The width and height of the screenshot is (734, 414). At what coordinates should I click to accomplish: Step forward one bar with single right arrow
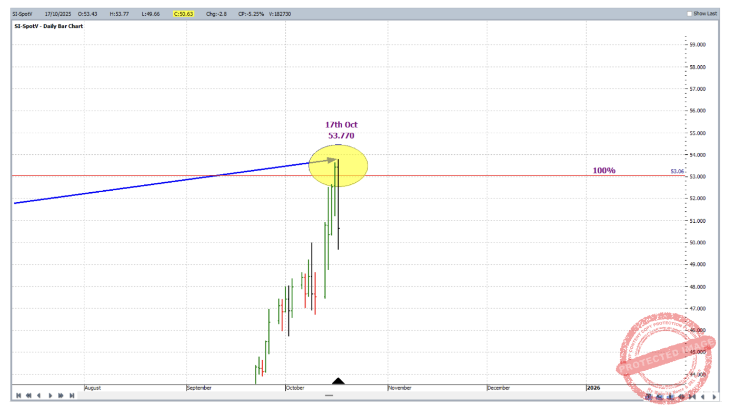click(51, 396)
